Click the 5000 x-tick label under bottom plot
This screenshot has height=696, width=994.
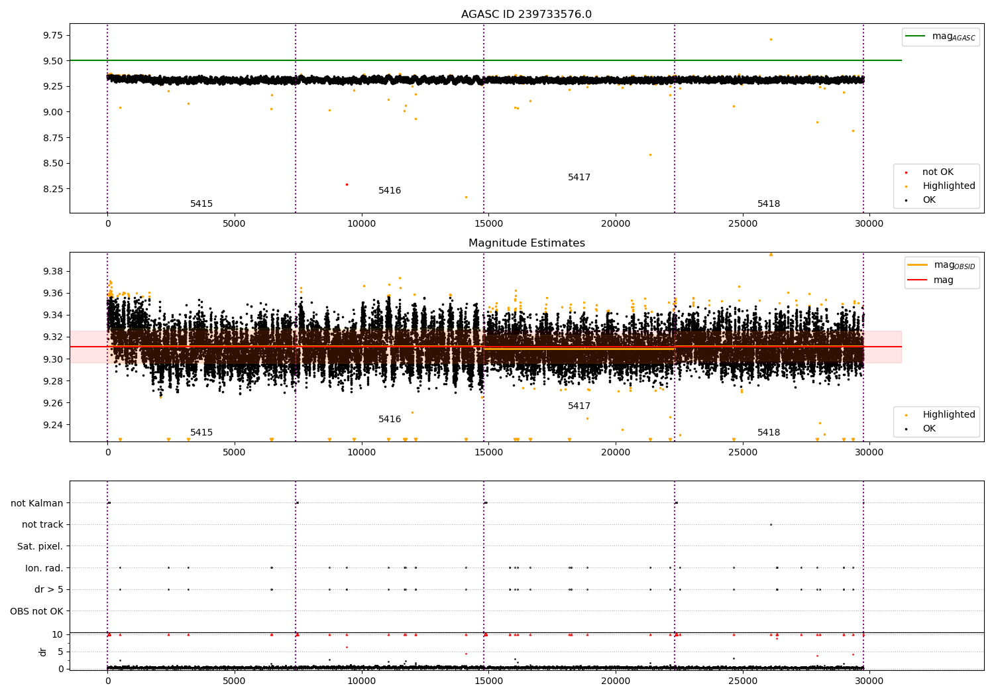[x=234, y=681]
